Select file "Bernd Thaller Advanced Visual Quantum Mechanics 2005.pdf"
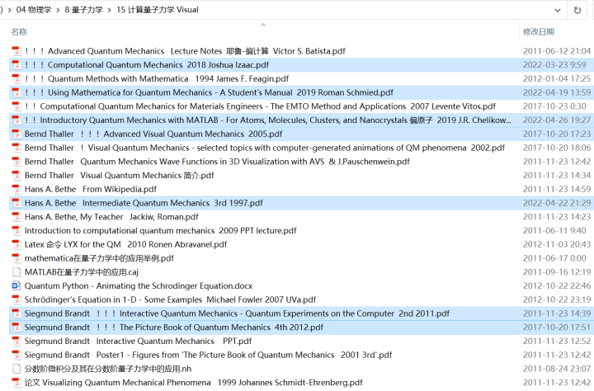 point(153,134)
